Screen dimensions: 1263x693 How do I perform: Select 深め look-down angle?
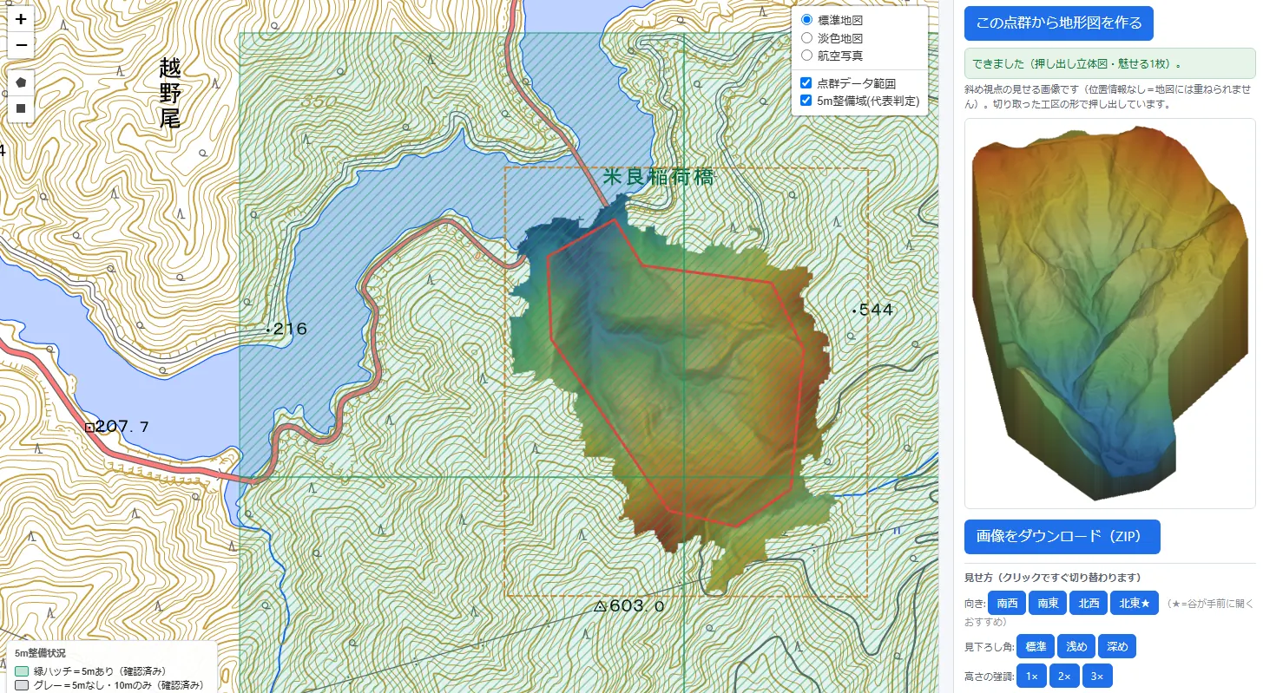(x=1117, y=646)
